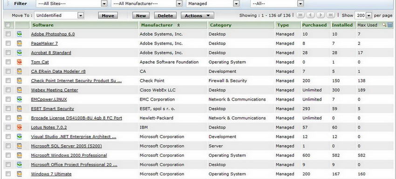Open the All Manufacturer filter dropdown
The height and width of the screenshot is (179, 396).
point(147,4)
